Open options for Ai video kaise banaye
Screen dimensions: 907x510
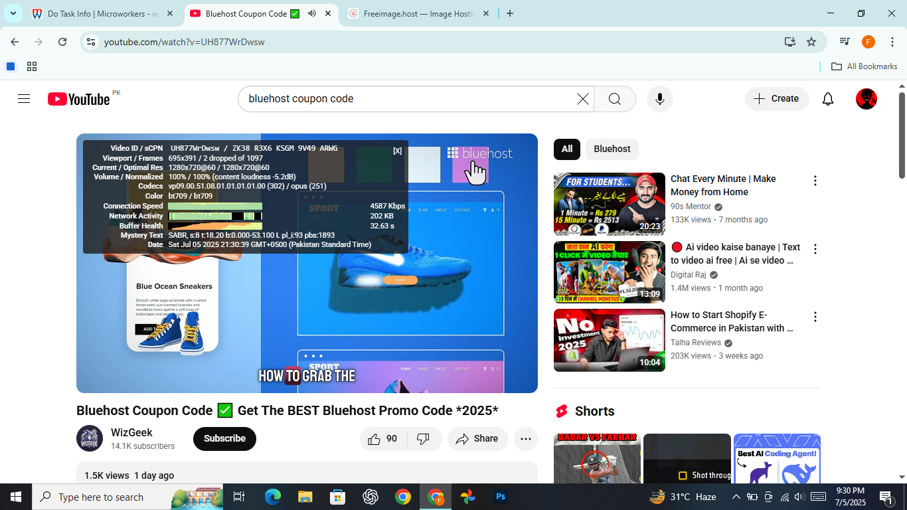(x=815, y=249)
